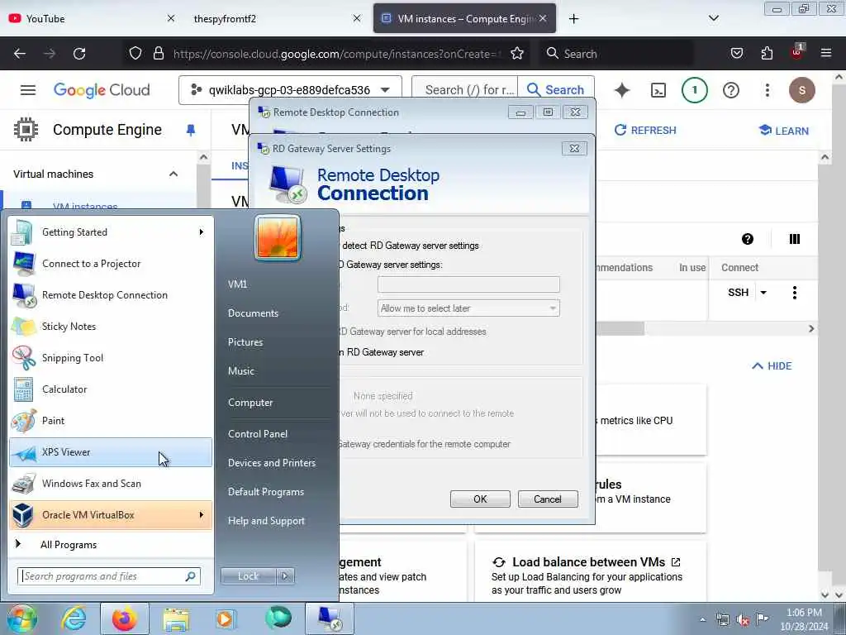The height and width of the screenshot is (635, 846).
Task: Open Load balance between VMs link
Action: pyautogui.click(x=588, y=562)
